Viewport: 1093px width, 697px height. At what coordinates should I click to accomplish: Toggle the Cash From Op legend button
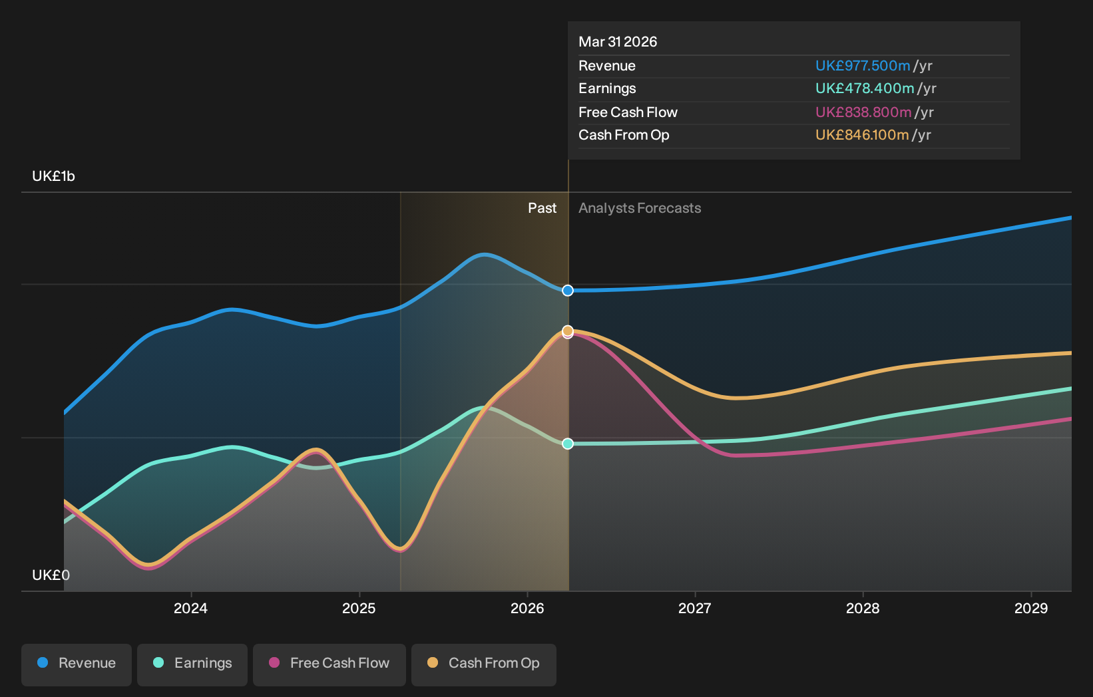(484, 664)
